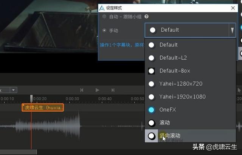Click the horizontal scrollbar under the waveform
The image size is (242, 155).
(x=19, y=152)
